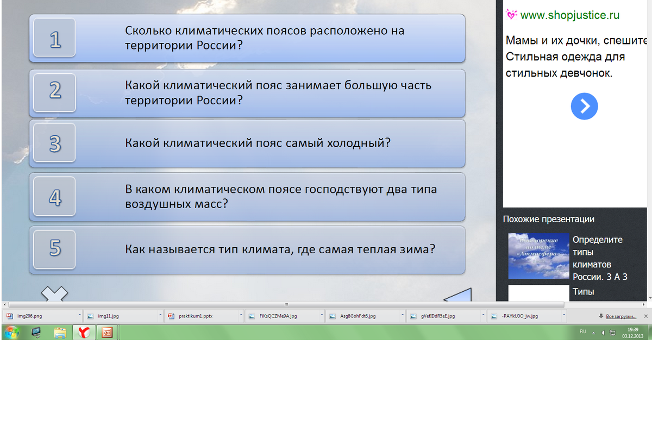The width and height of the screenshot is (652, 432).
Task: Select question 'Какой климатический пояс самый холодный?'
Action: (258, 143)
